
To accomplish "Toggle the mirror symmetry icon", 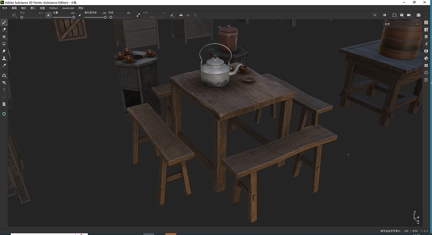I will pos(181,15).
